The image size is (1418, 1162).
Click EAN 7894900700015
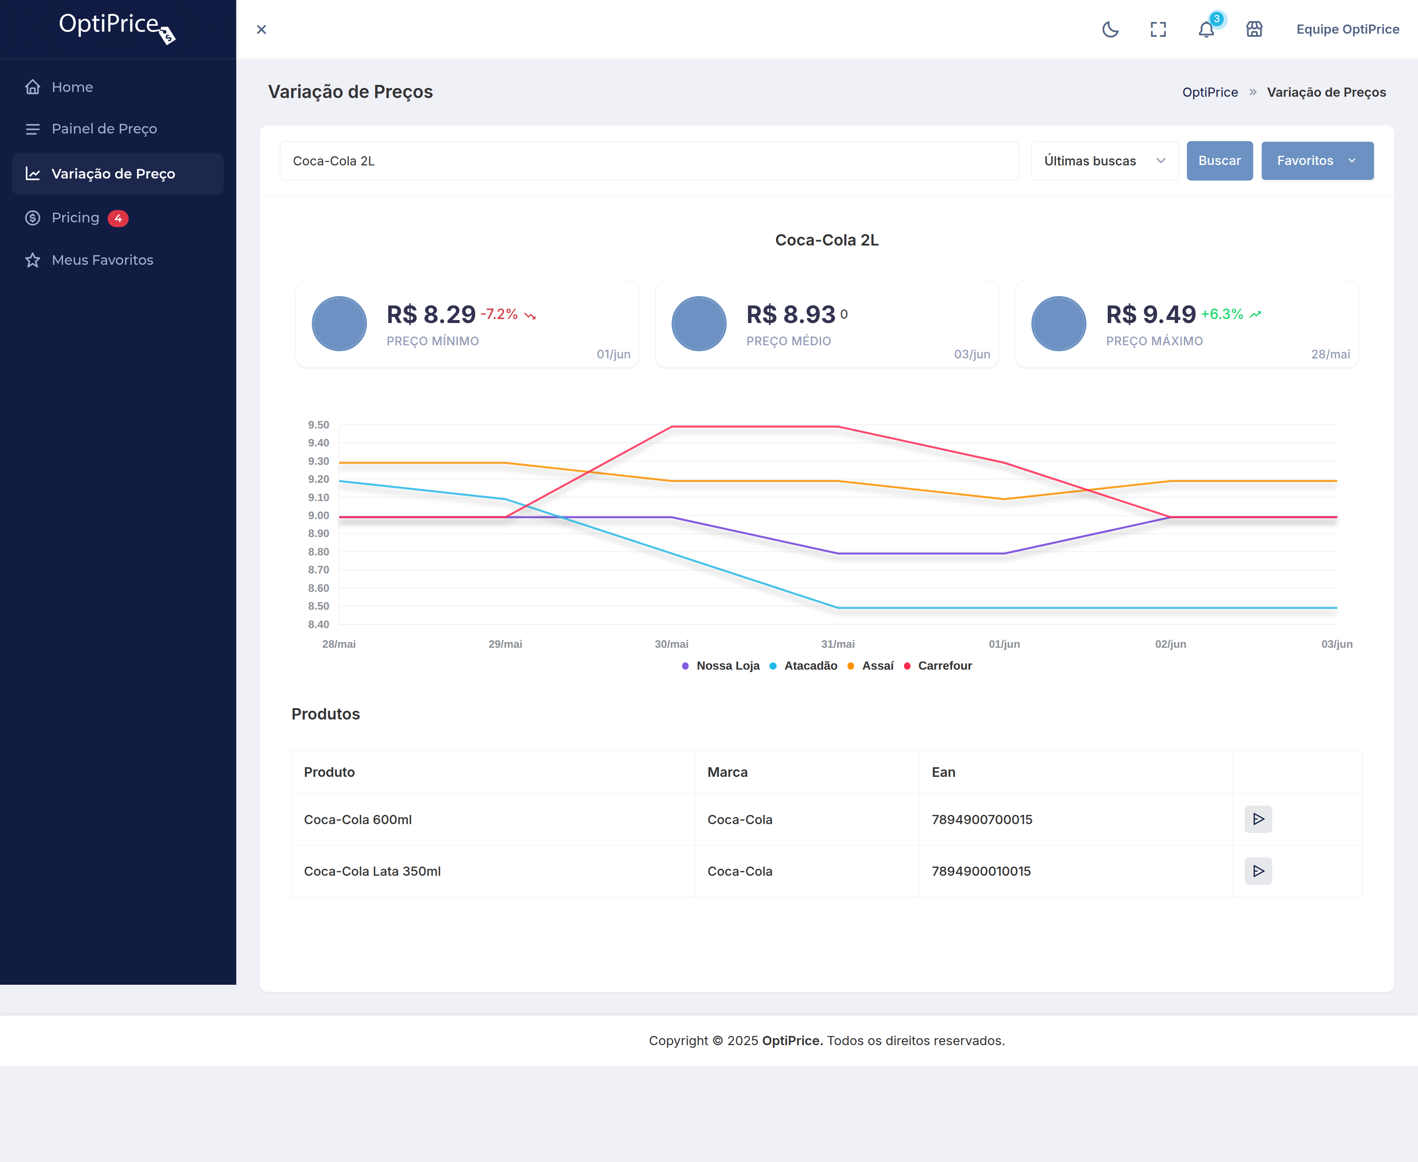pos(982,820)
